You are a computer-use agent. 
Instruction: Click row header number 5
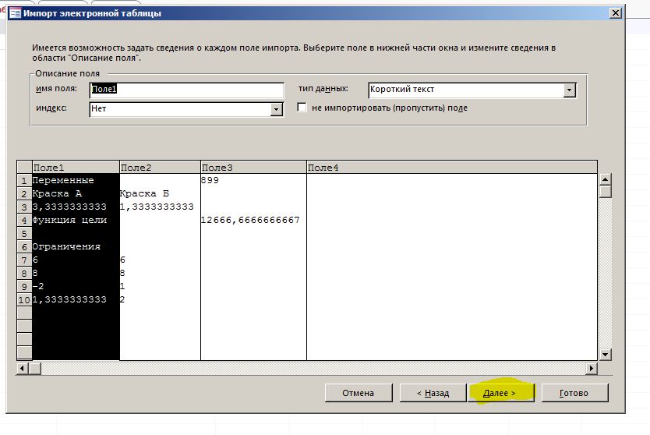coord(24,233)
